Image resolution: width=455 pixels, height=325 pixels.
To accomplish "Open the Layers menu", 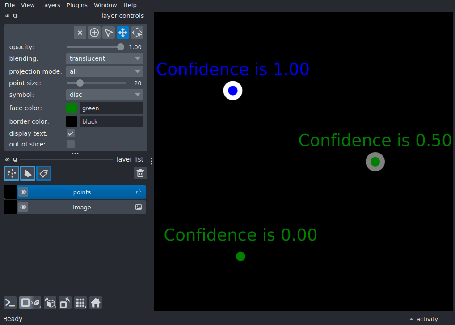I will click(x=51, y=5).
